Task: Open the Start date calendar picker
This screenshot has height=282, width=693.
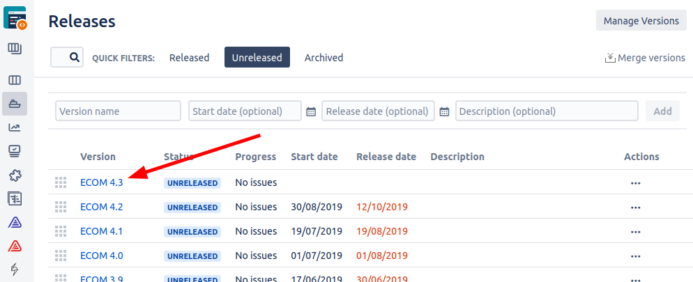Action: tap(311, 111)
